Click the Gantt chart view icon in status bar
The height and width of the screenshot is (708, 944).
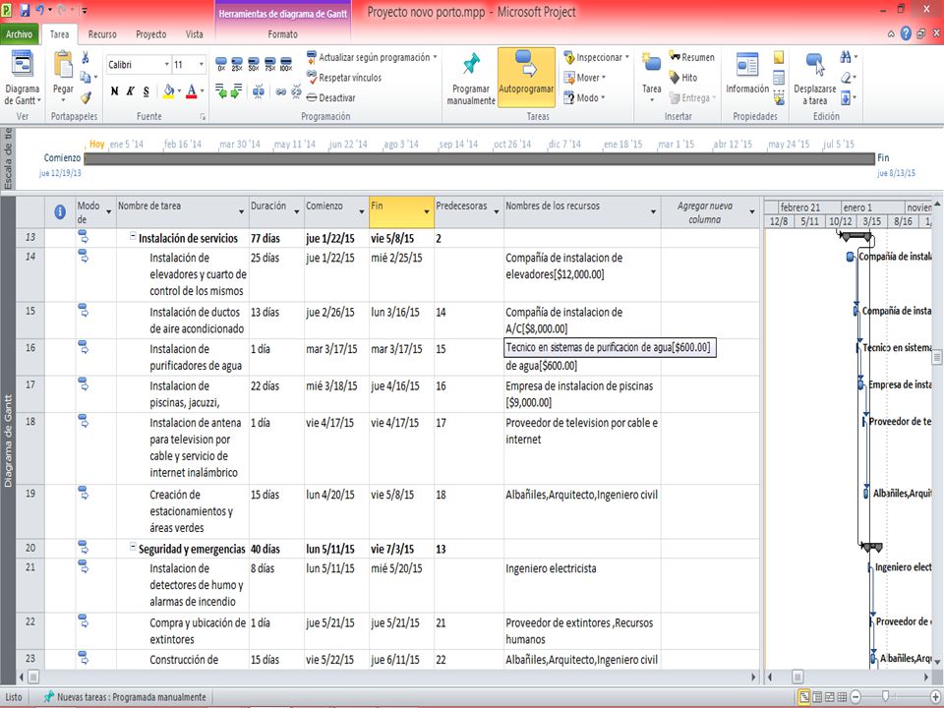pyautogui.click(x=803, y=697)
